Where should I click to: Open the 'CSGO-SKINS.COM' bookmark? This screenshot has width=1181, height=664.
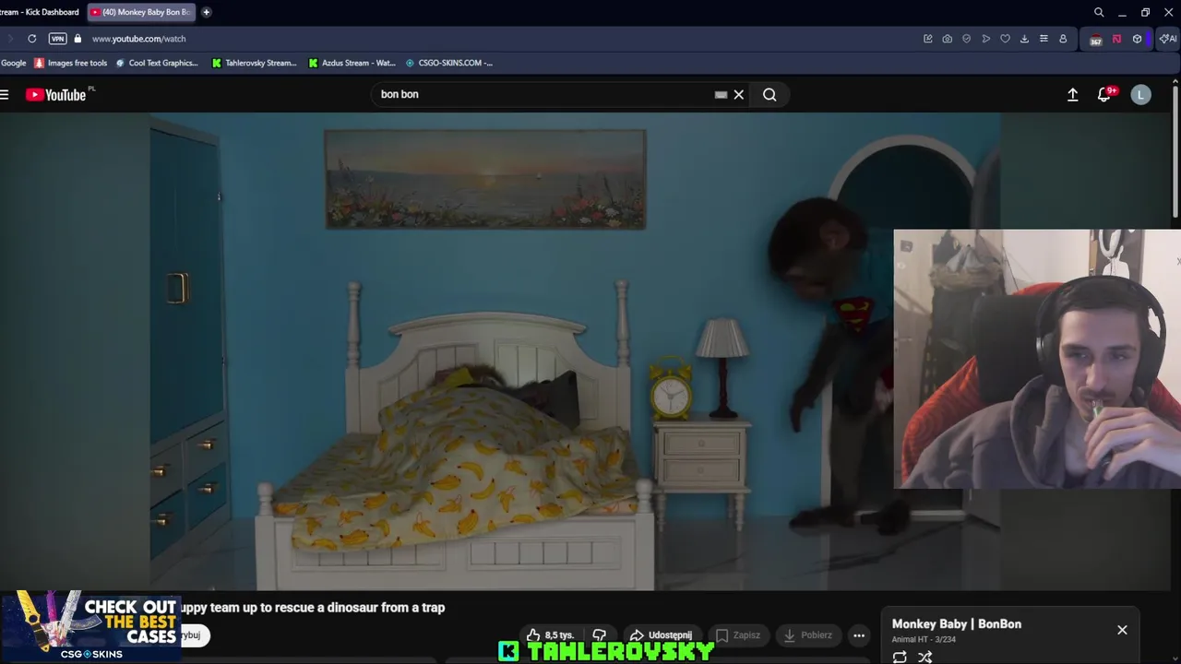(448, 63)
